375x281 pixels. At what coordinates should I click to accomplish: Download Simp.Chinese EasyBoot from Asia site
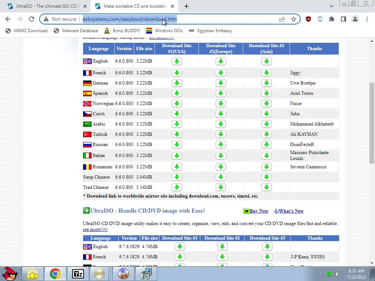pos(267,177)
